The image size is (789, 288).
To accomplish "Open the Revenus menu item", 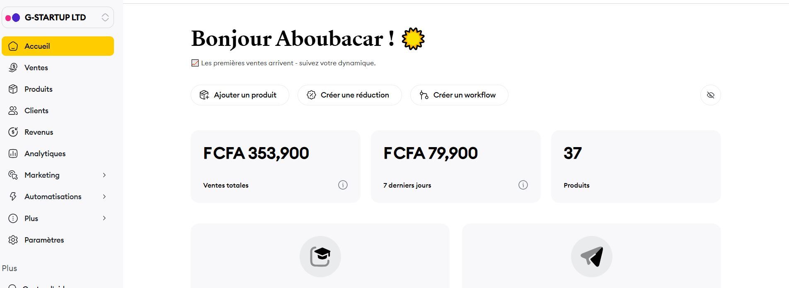I will pos(39,132).
